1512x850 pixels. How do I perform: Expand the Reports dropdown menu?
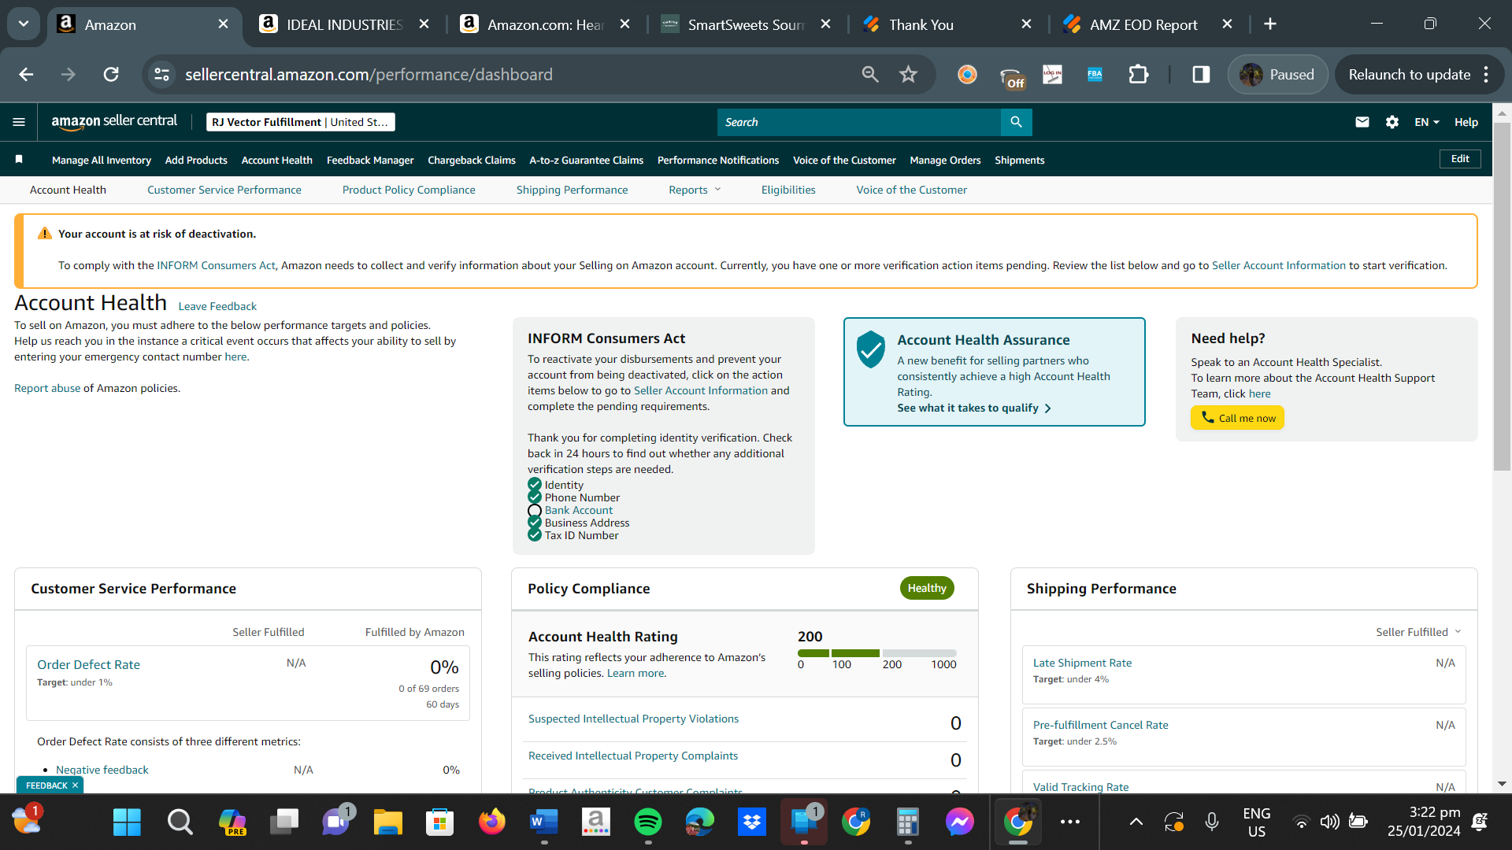[x=695, y=190]
